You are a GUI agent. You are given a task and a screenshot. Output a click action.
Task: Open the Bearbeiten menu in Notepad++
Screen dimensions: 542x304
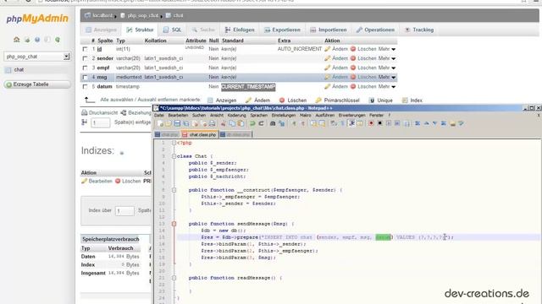click(x=178, y=115)
